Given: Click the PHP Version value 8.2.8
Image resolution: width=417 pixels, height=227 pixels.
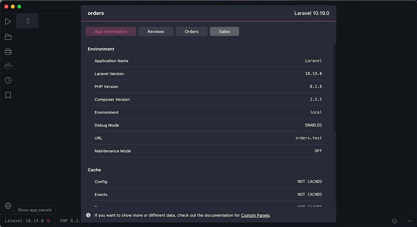Looking at the screenshot, I should [316, 86].
